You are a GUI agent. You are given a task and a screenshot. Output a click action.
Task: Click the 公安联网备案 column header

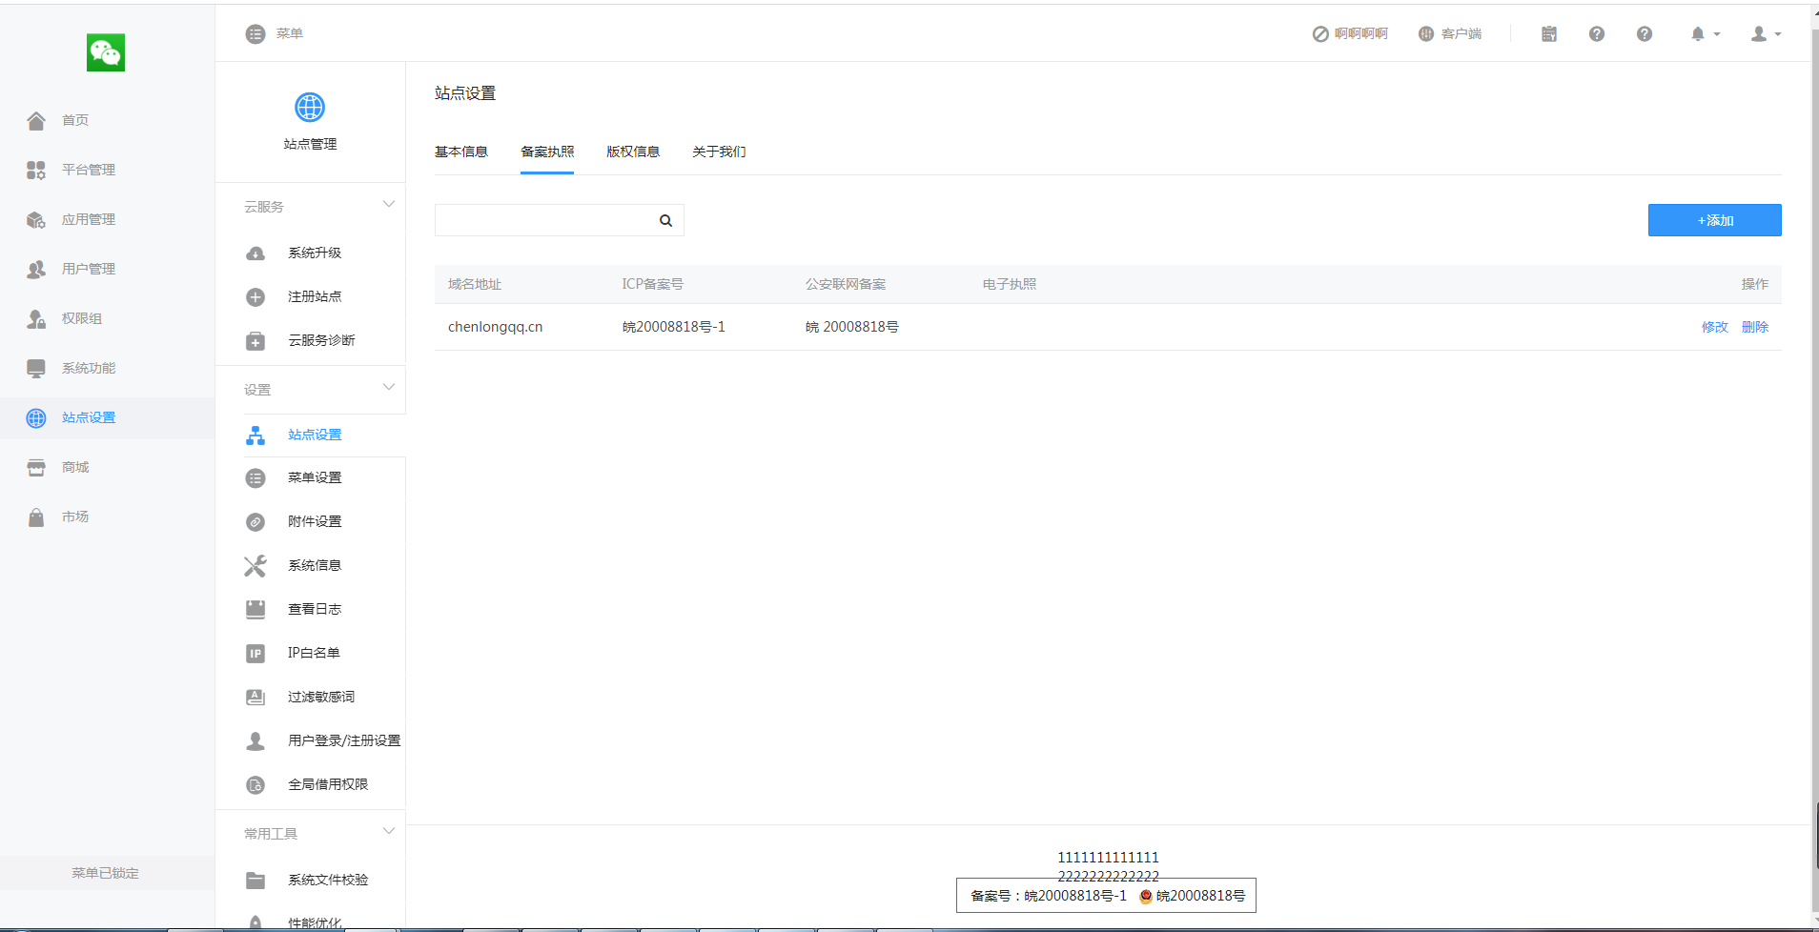(846, 284)
